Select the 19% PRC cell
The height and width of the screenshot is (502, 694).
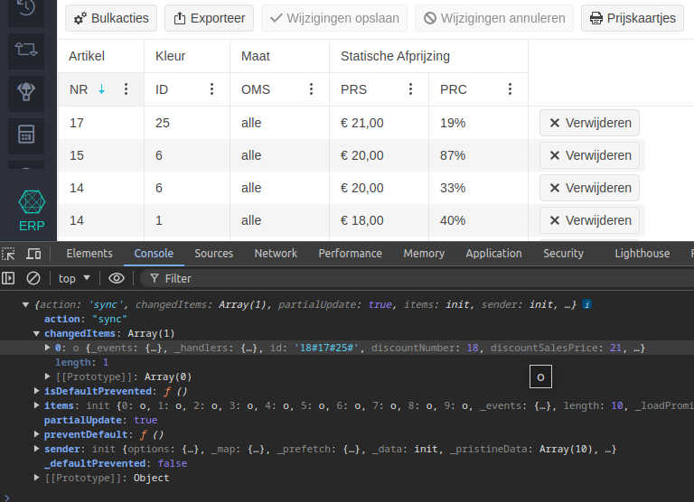pyautogui.click(x=478, y=123)
